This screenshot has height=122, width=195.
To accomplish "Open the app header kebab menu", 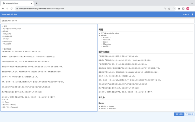I will pos(192,14).
